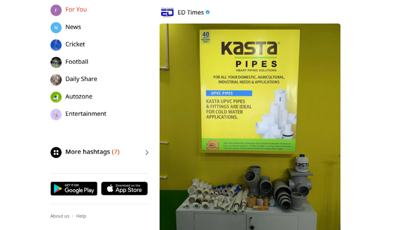The width and height of the screenshot is (410, 230).
Task: Select the News menu item
Action: click(73, 27)
